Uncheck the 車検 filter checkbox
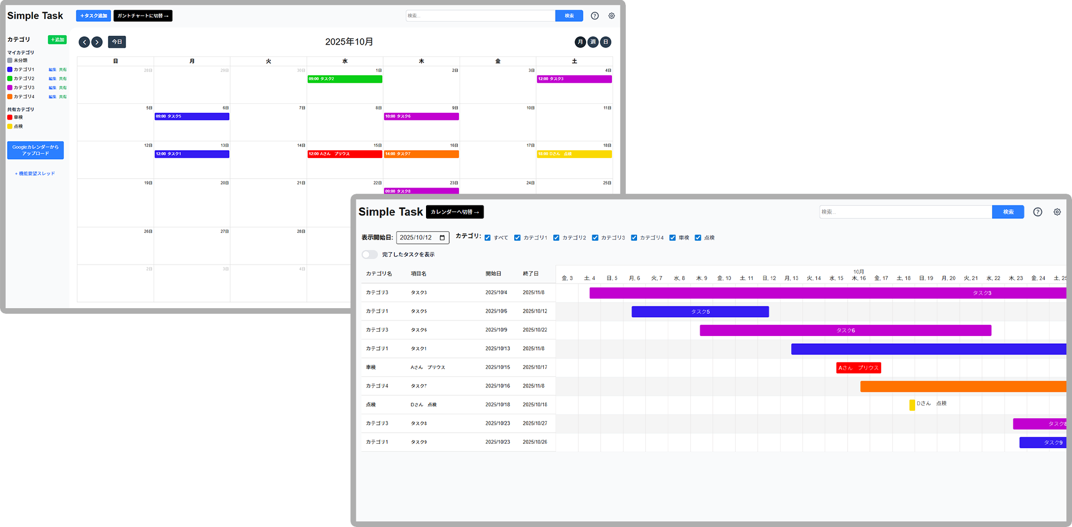Image resolution: width=1072 pixels, height=527 pixels. 672,238
